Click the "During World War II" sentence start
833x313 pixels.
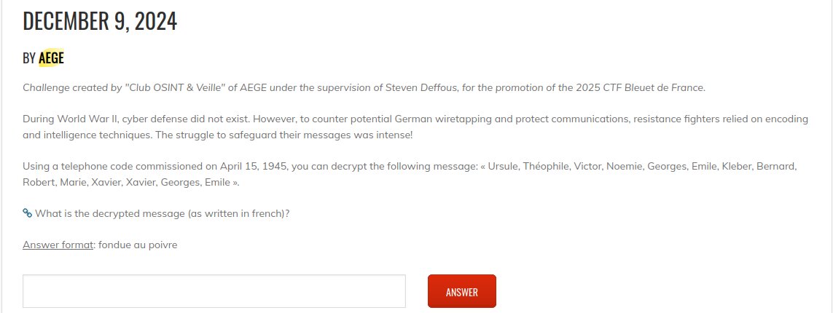click(69, 119)
